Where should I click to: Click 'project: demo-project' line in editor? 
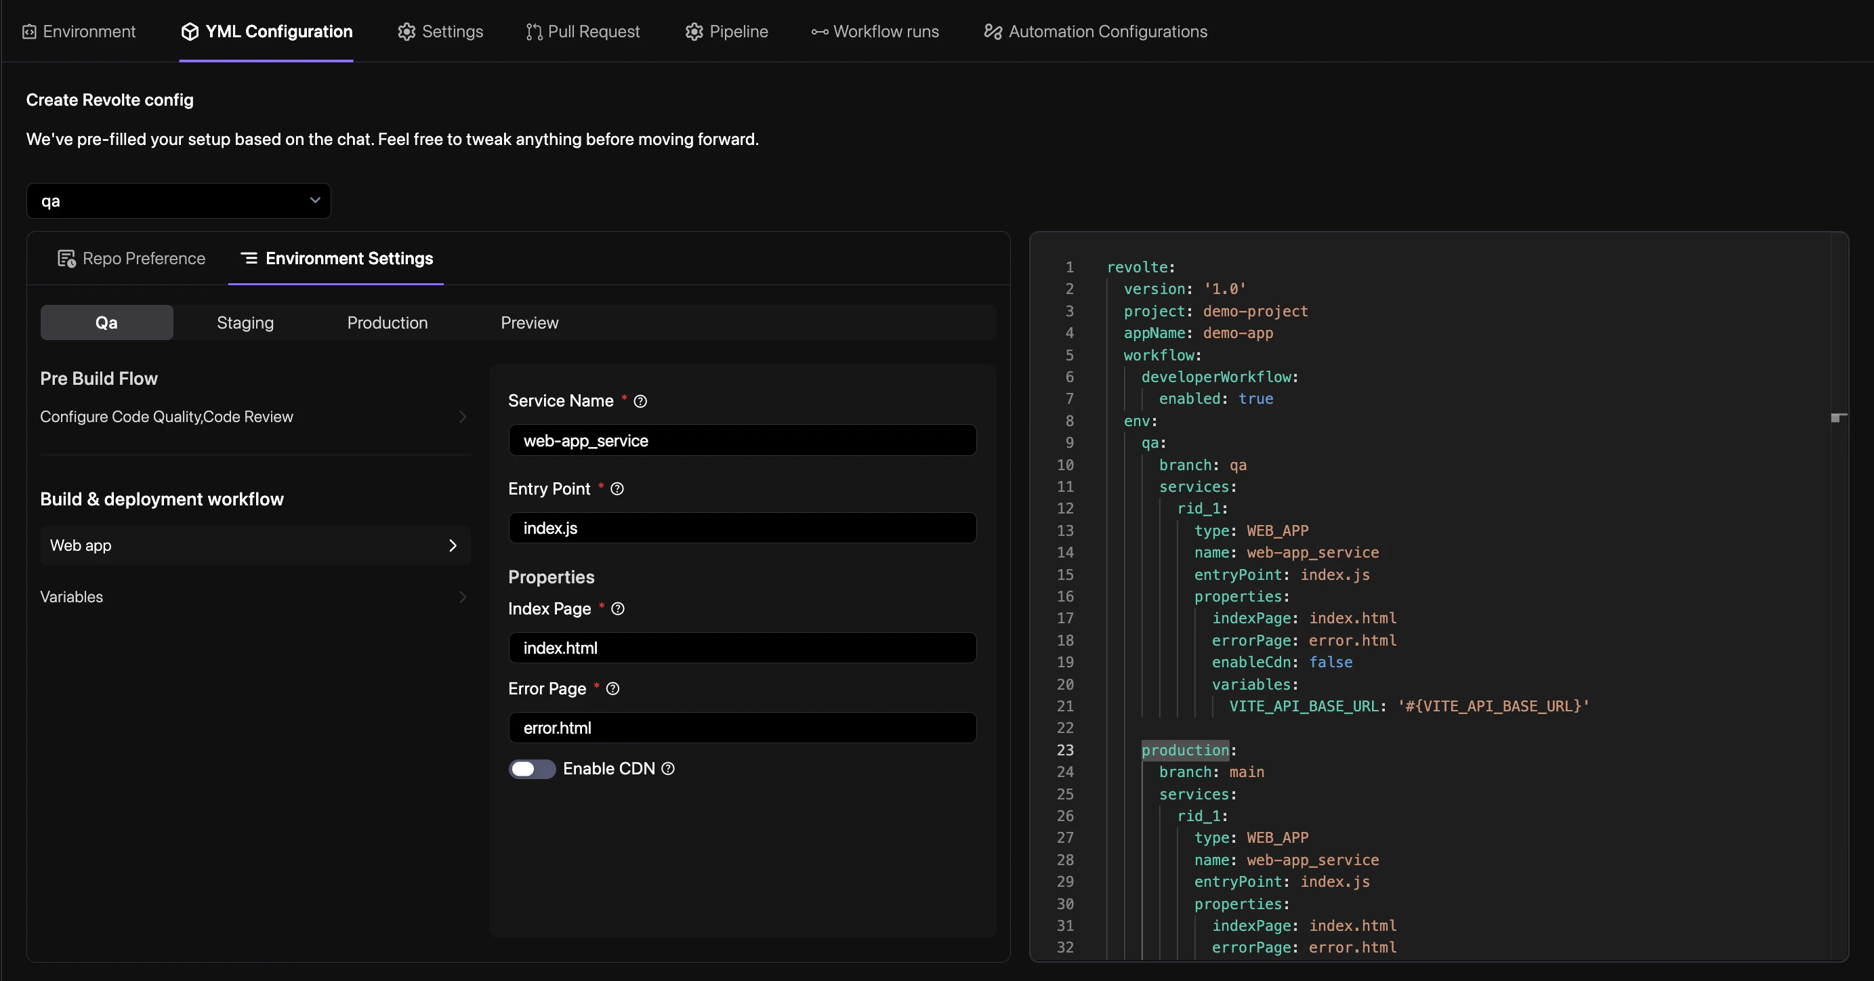1215,311
